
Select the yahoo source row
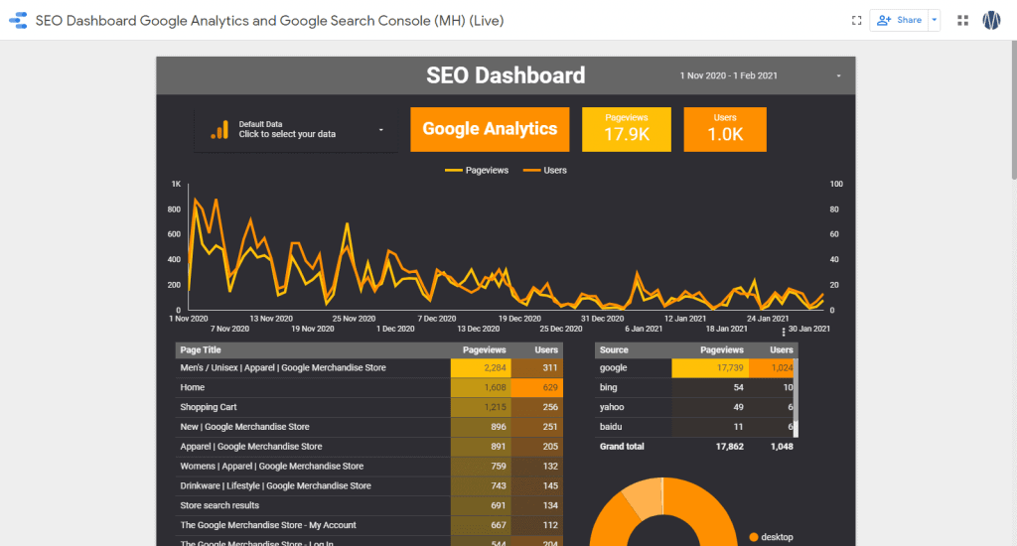point(694,407)
